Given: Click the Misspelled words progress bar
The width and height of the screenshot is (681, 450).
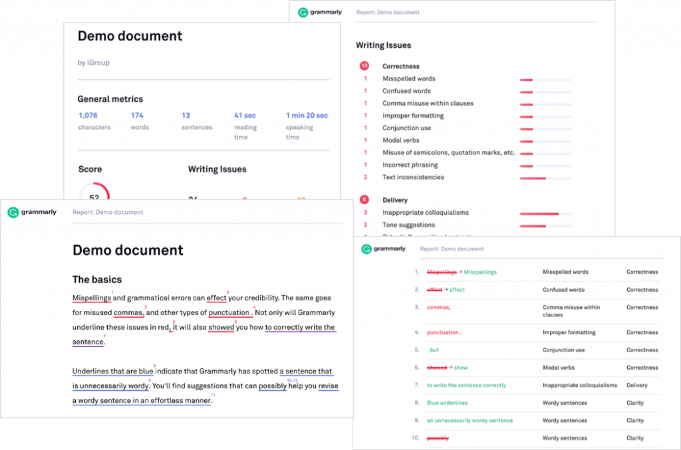Looking at the screenshot, I should coord(545,79).
